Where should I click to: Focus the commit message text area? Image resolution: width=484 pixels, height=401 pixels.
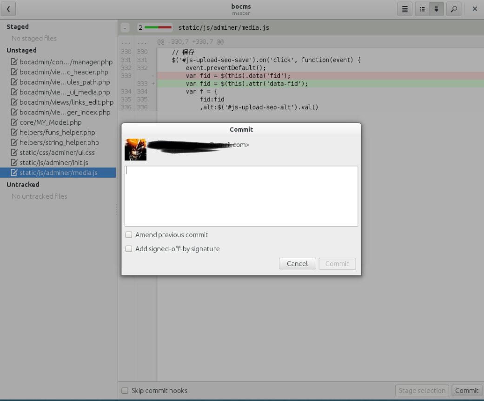(241, 196)
